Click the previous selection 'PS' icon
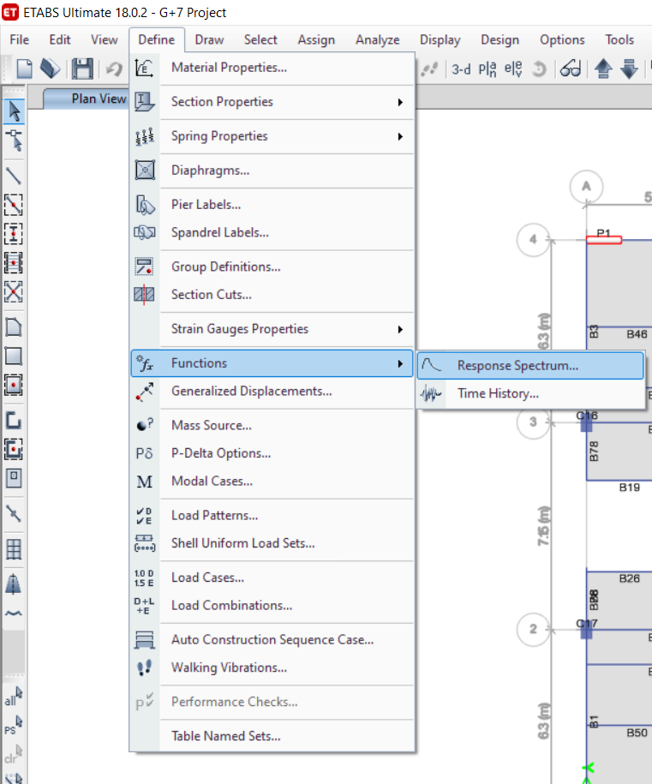 pos(14,725)
